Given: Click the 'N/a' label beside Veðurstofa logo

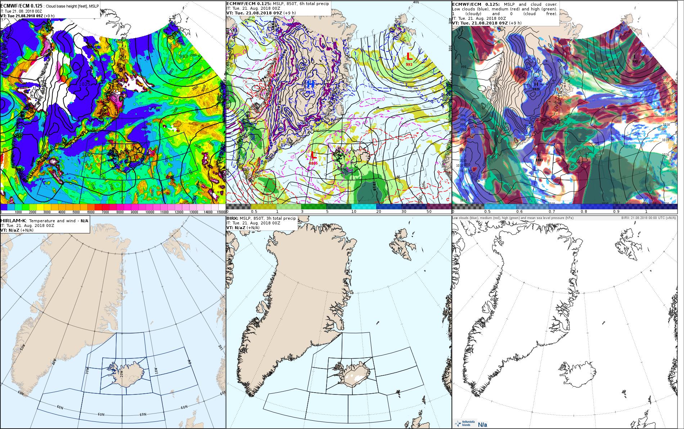Looking at the screenshot, I should pos(483,424).
